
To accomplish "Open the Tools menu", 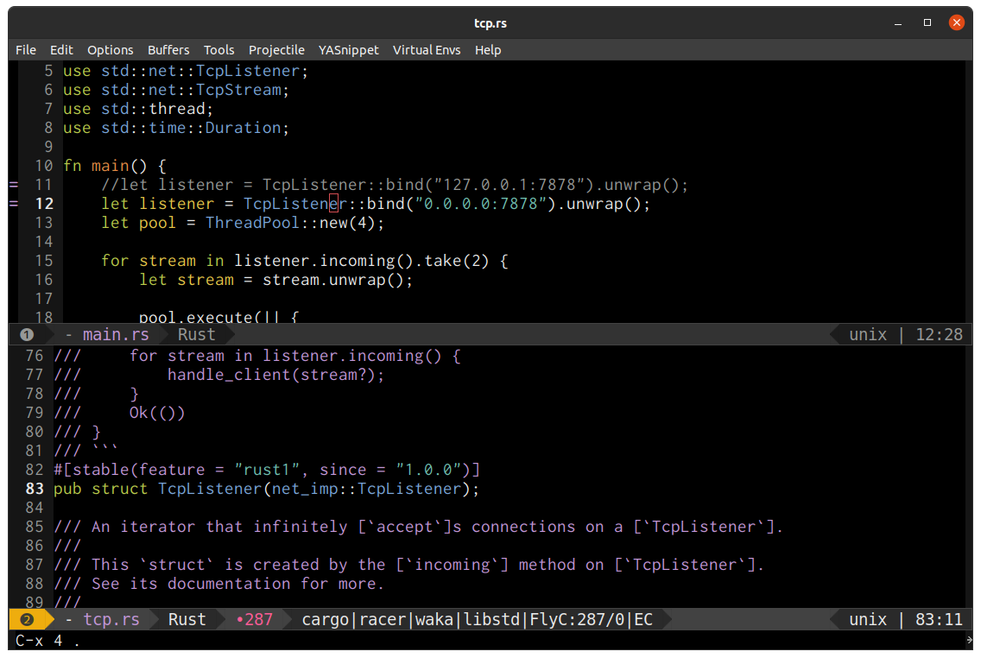I will pos(219,50).
